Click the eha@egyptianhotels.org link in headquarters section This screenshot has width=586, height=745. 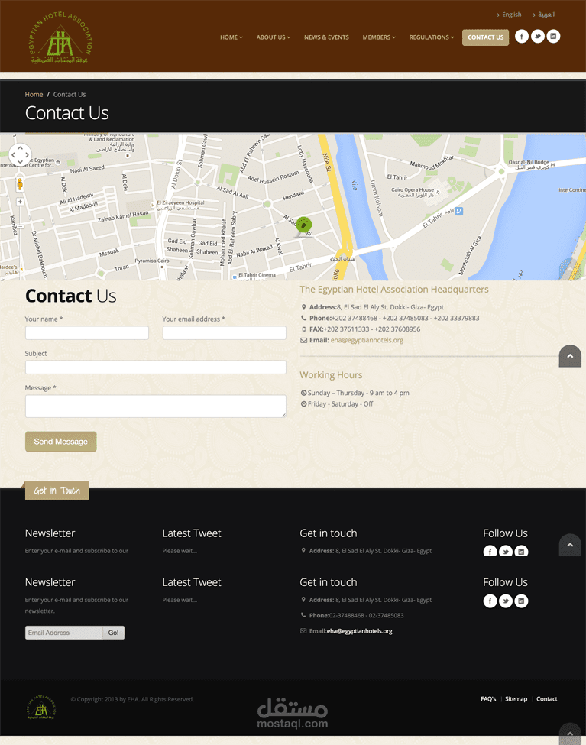click(367, 340)
